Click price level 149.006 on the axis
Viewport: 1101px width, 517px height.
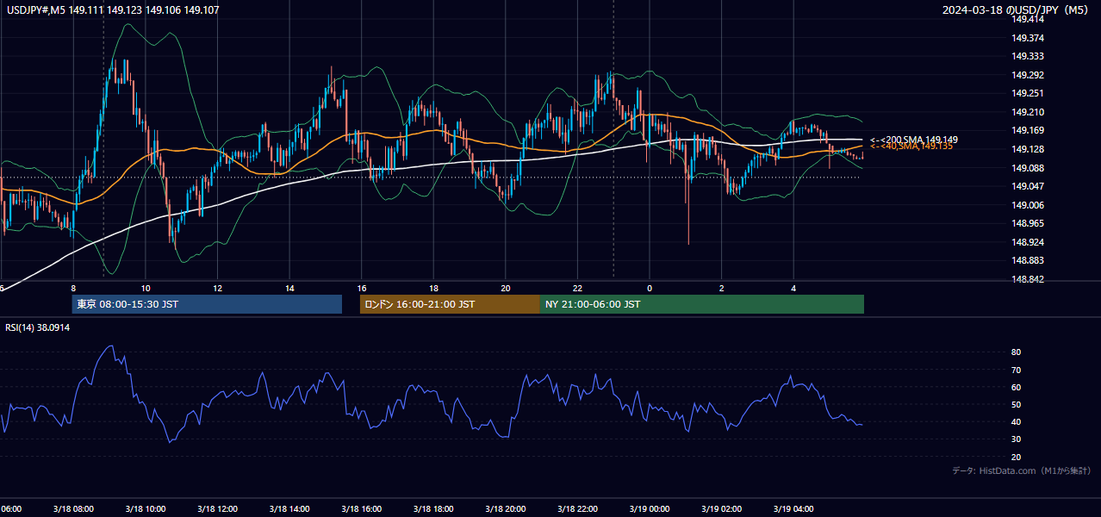1029,205
